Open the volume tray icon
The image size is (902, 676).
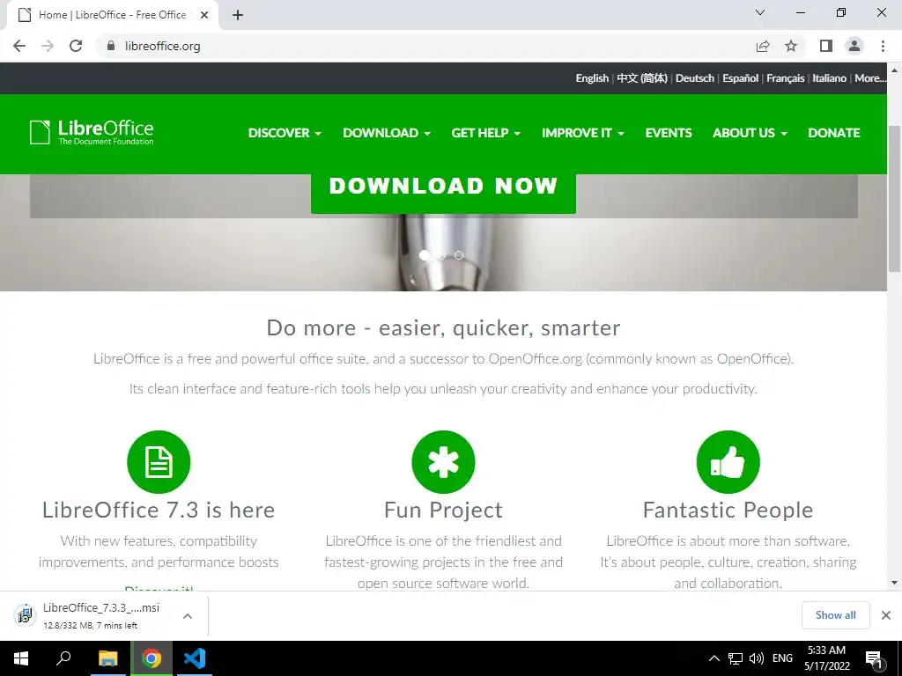coord(757,658)
